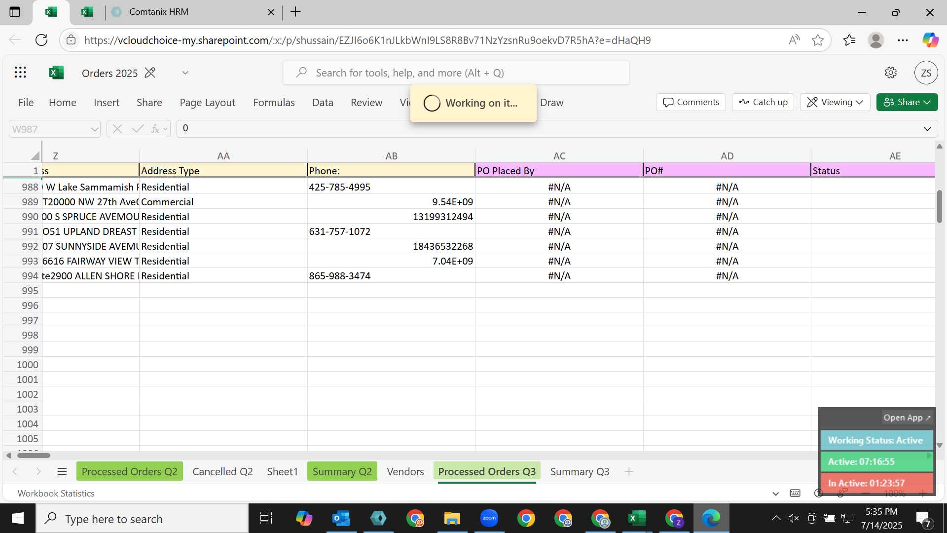Open Outlook from the taskbar

coord(341,518)
